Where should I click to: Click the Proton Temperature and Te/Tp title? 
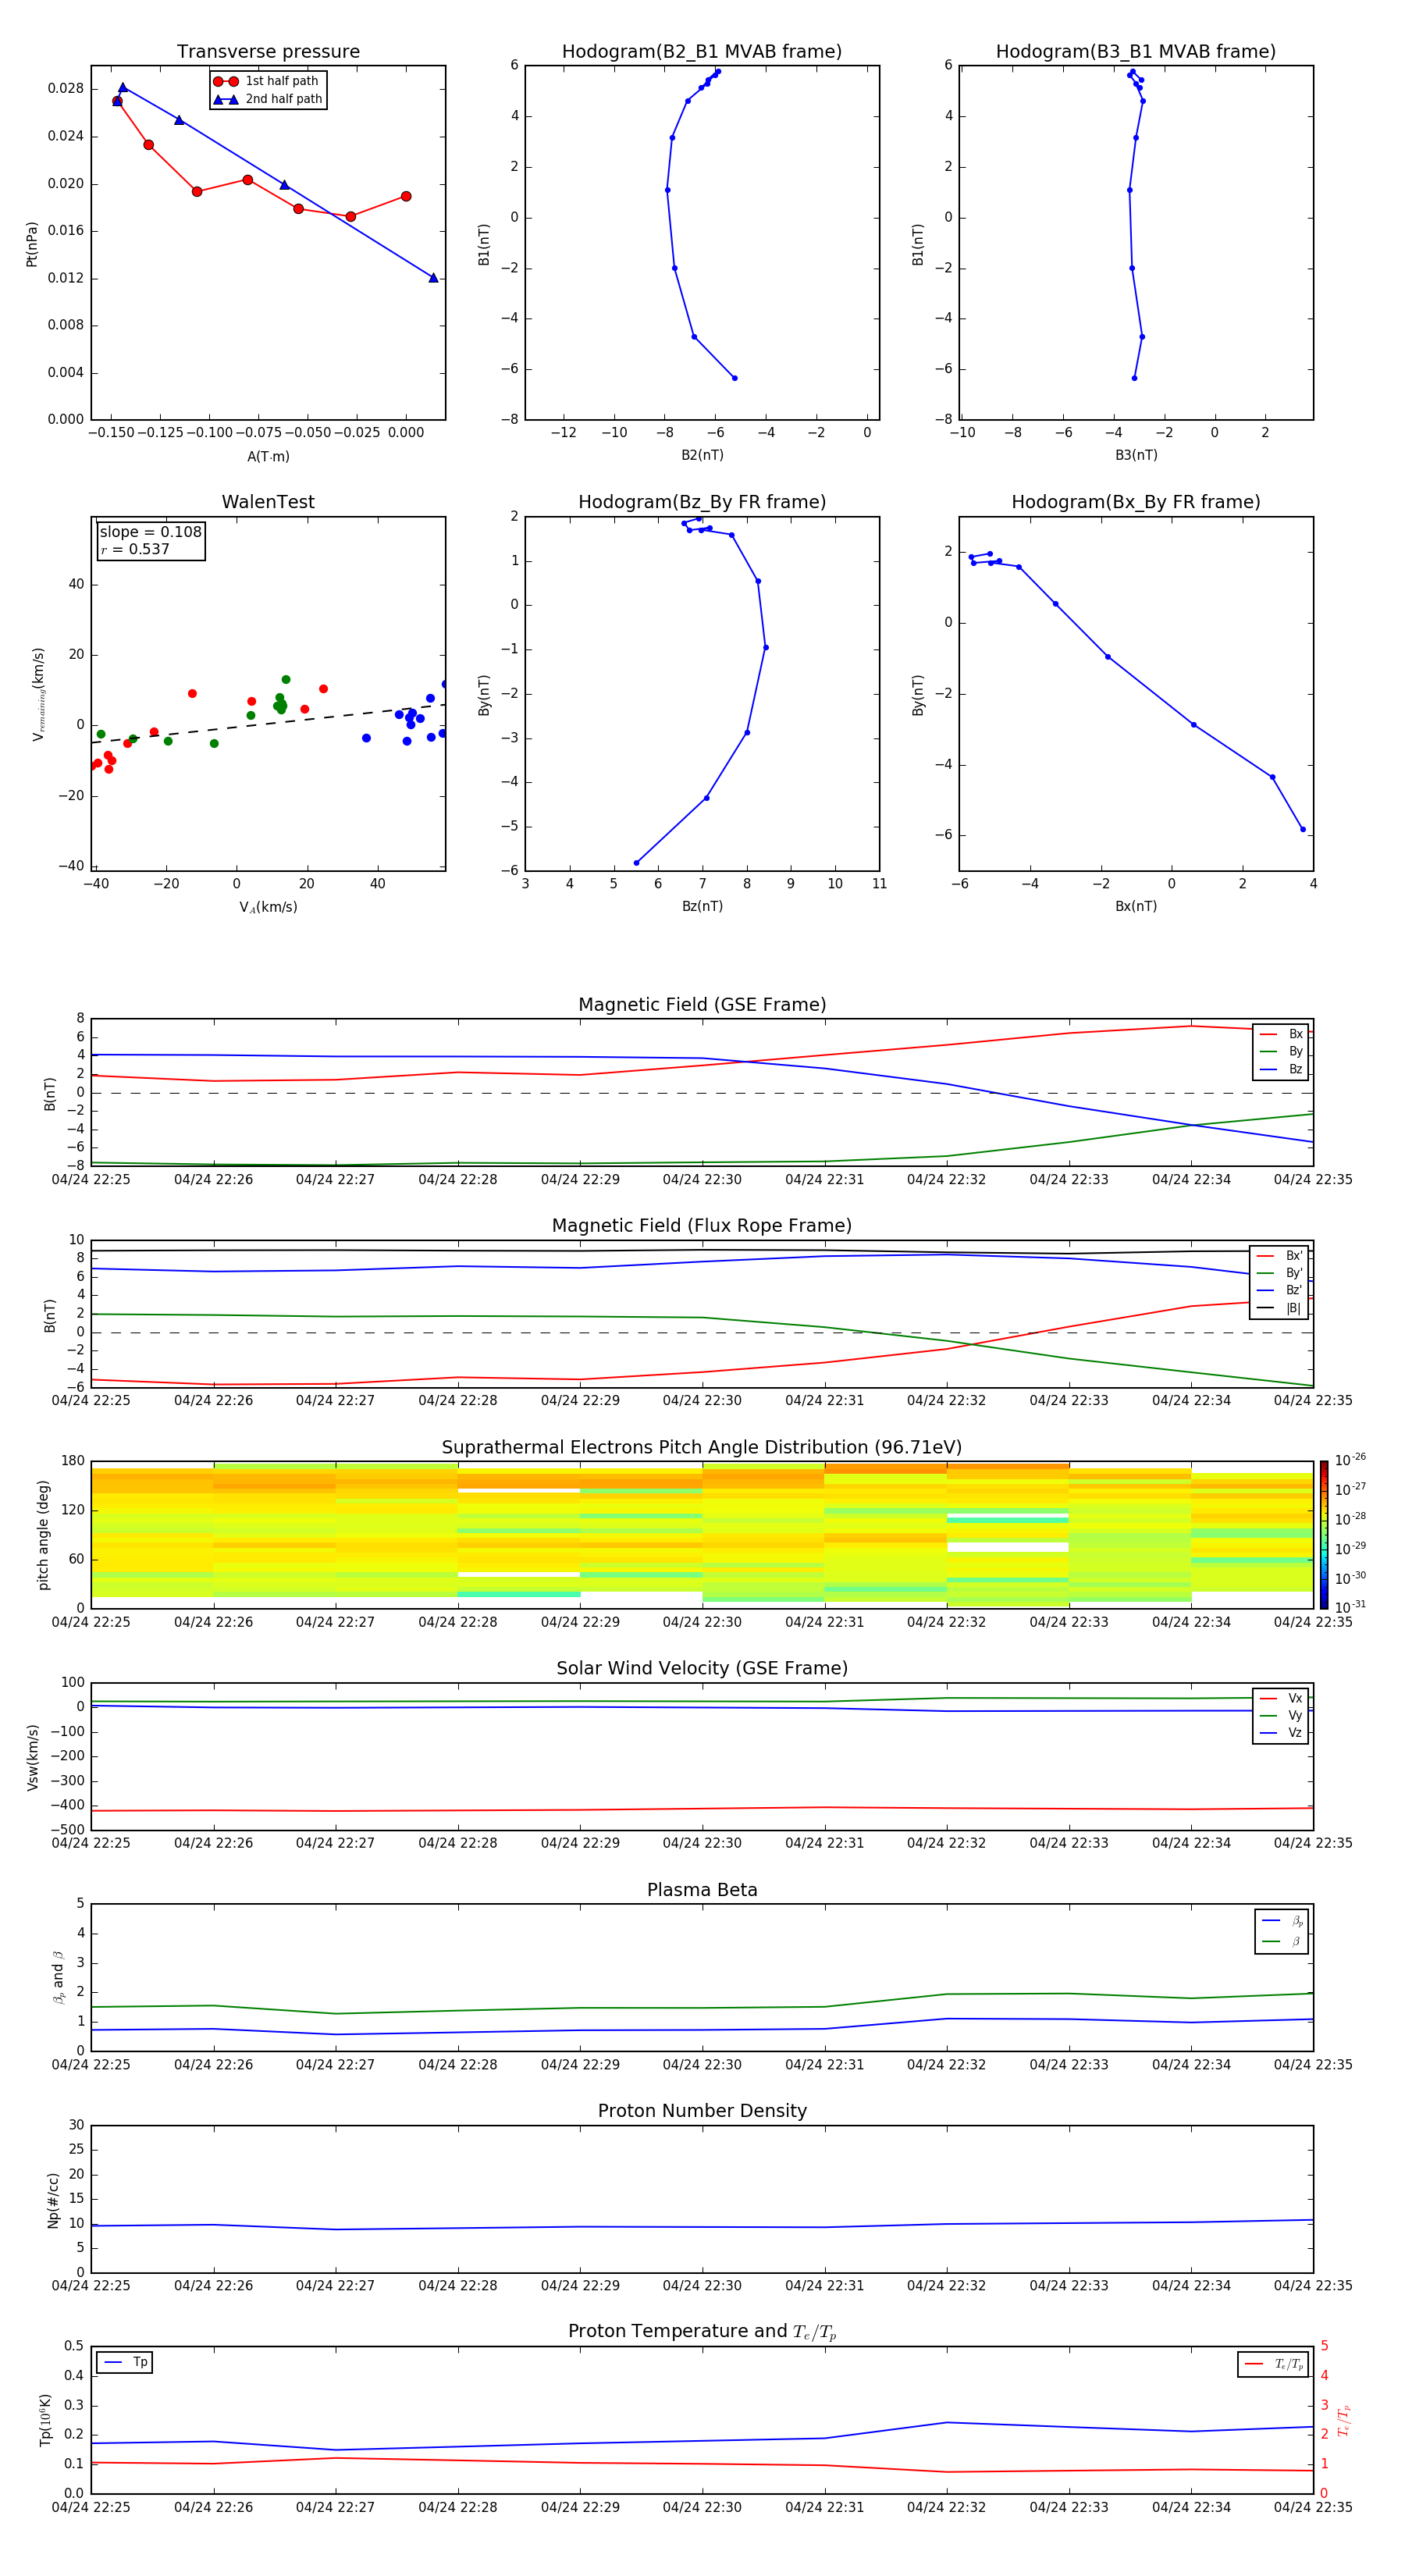(702, 2332)
